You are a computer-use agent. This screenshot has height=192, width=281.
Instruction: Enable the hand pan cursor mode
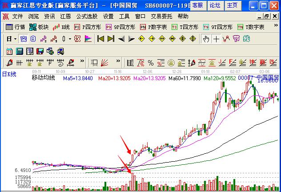click(206, 39)
